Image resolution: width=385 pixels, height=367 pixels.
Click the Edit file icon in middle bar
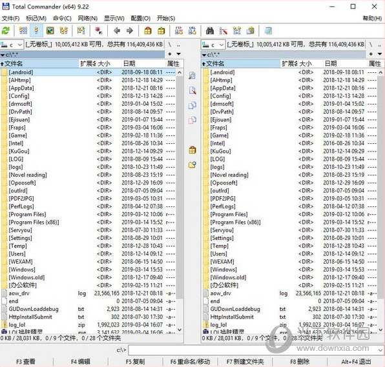(192, 90)
